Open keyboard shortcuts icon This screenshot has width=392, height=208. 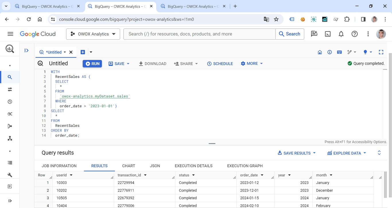[x=339, y=52]
